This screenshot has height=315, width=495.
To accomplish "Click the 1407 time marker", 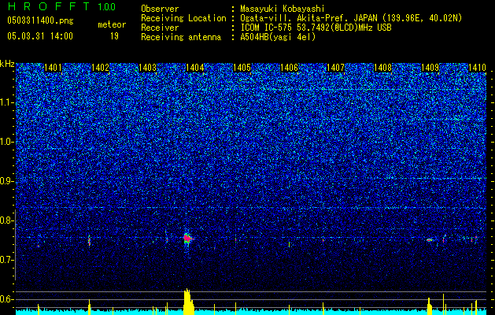I will (335, 68).
